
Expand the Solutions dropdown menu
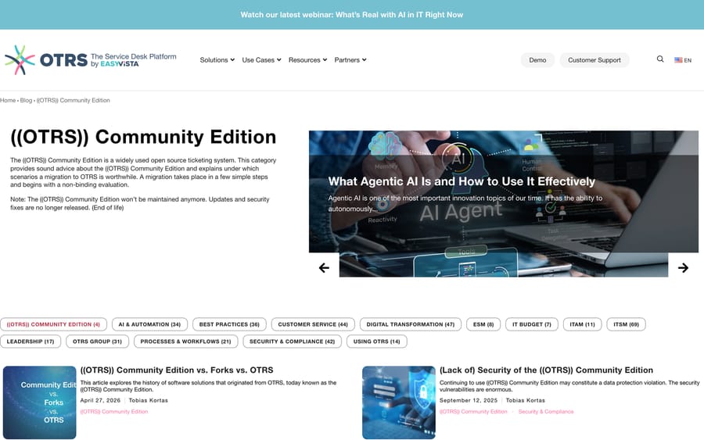pyautogui.click(x=217, y=60)
